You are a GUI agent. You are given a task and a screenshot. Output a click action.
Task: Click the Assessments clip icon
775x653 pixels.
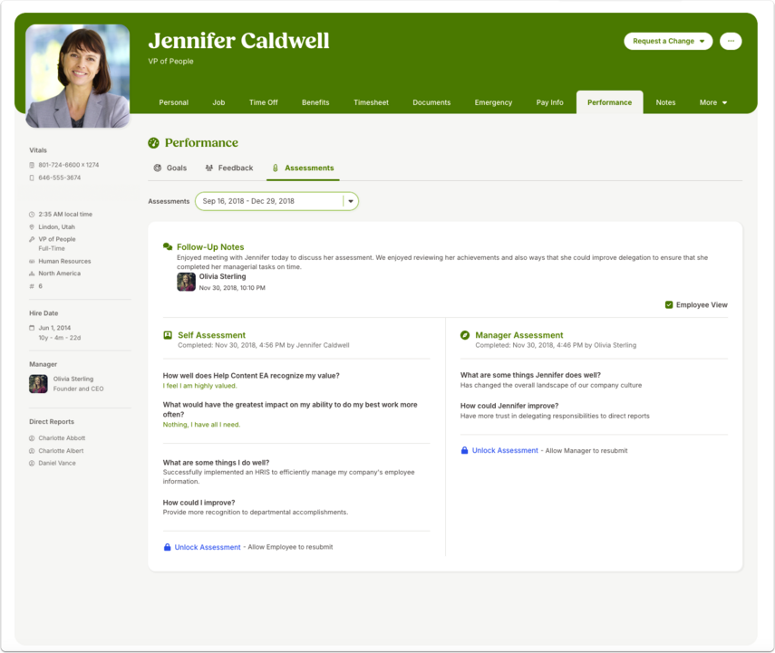tap(276, 168)
